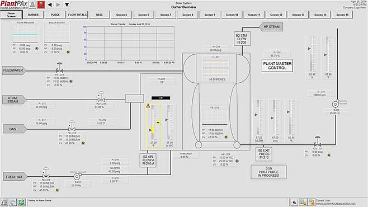Open B2 EXIT PRESS PI-213 indicator
The height and width of the screenshot is (207, 368).
264,154
